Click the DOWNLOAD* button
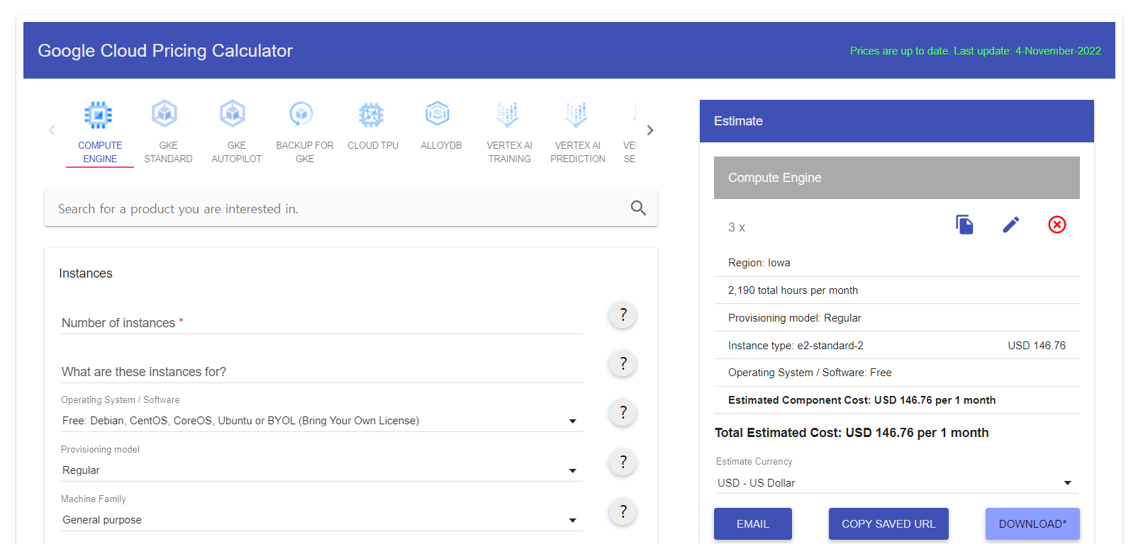The image size is (1143, 544). pos(1032,524)
